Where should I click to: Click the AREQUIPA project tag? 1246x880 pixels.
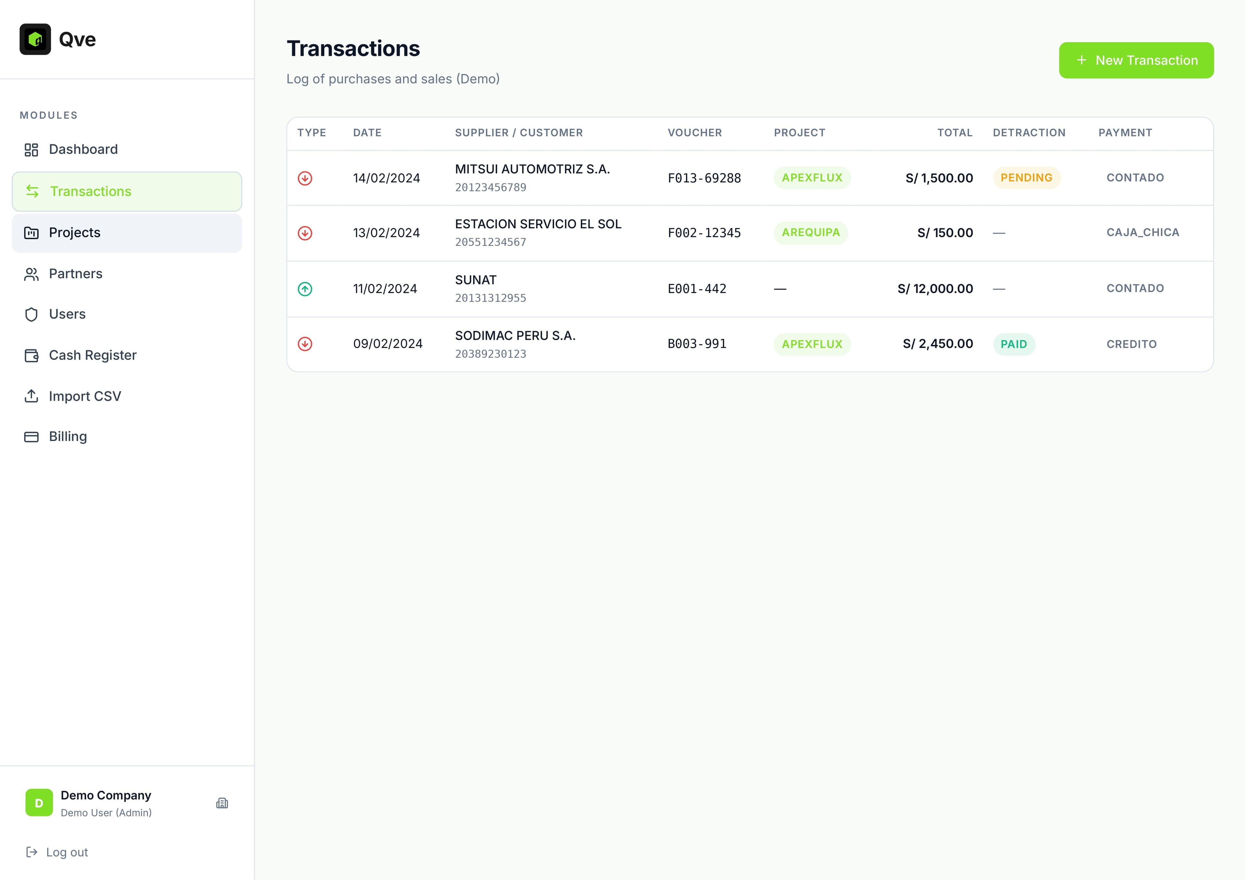point(811,232)
